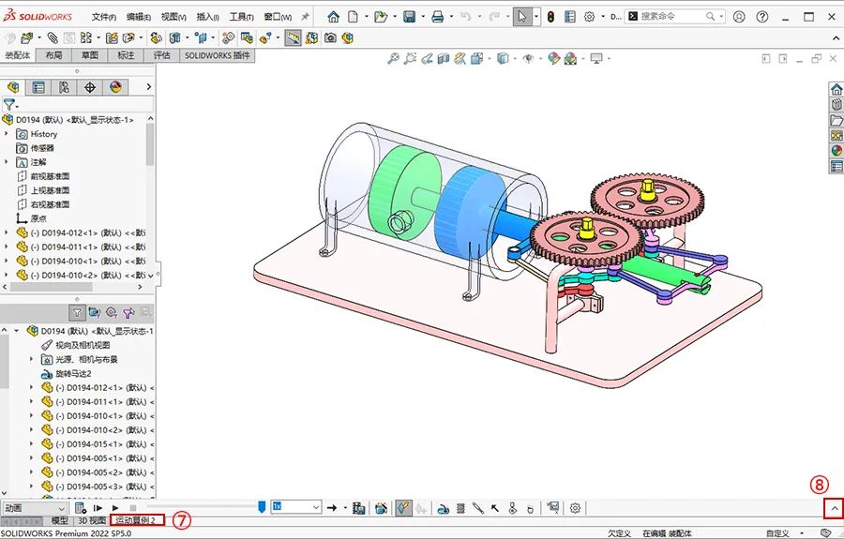Click the Section View icon in heads-up toolbar
The image size is (844, 539).
(444, 58)
